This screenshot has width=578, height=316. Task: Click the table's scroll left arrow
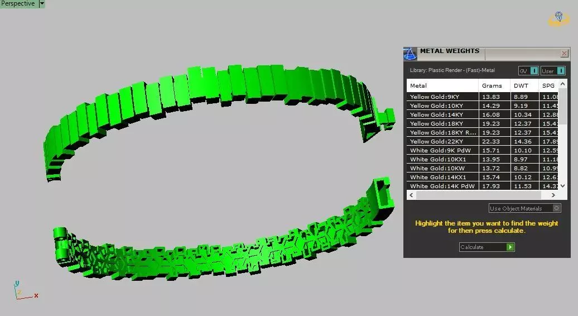click(x=411, y=195)
